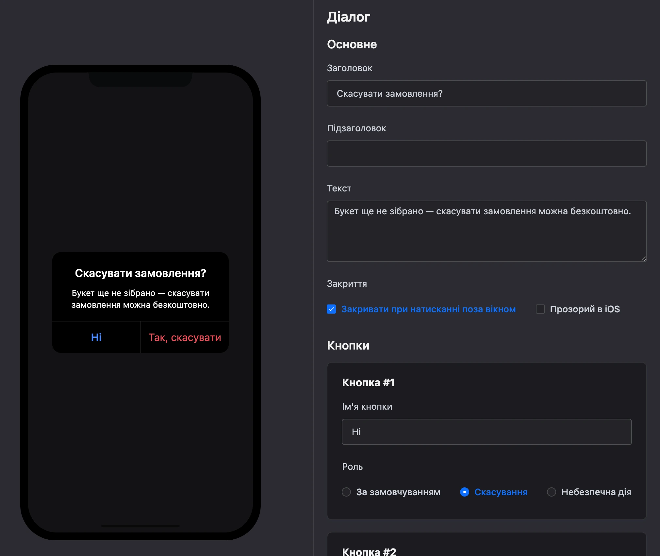Click the Діалог page heading

point(349,17)
